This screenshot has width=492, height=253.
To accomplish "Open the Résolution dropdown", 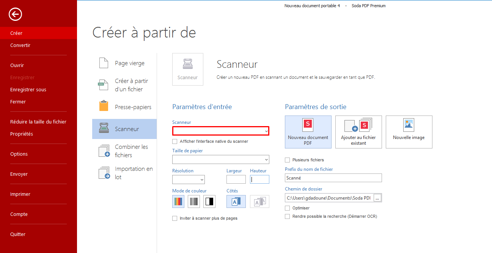I will pyautogui.click(x=189, y=180).
